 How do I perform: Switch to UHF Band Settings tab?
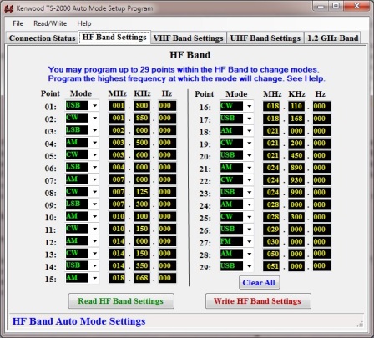[265, 38]
